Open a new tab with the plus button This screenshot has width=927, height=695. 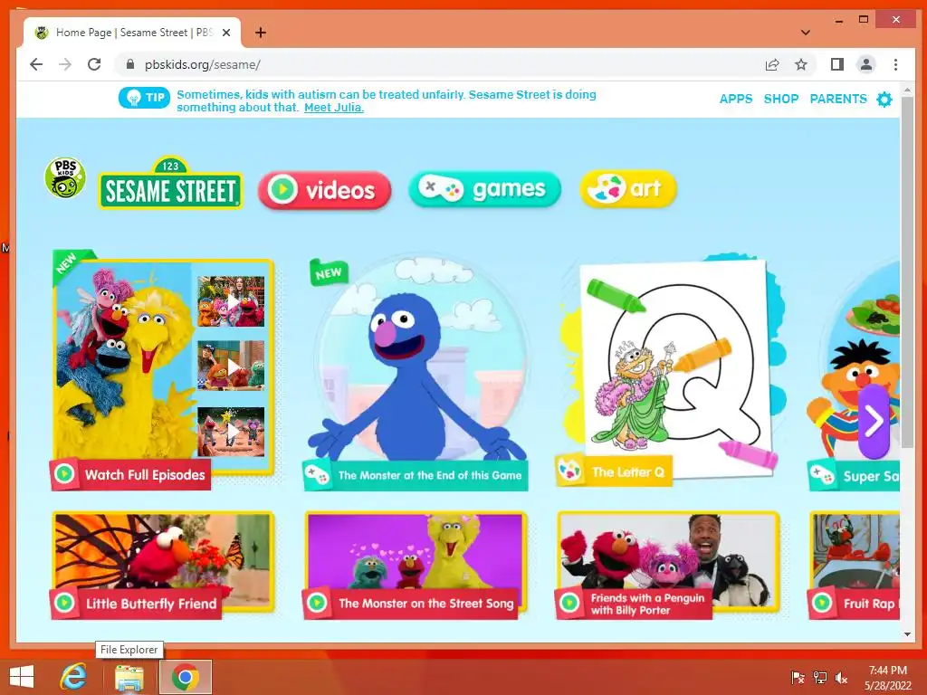pyautogui.click(x=261, y=33)
